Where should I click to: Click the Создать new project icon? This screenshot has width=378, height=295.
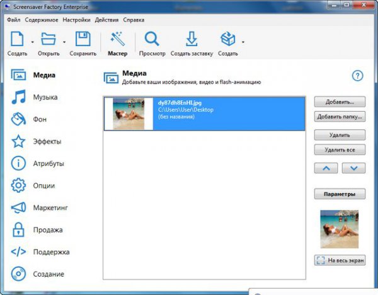pyautogui.click(x=17, y=38)
